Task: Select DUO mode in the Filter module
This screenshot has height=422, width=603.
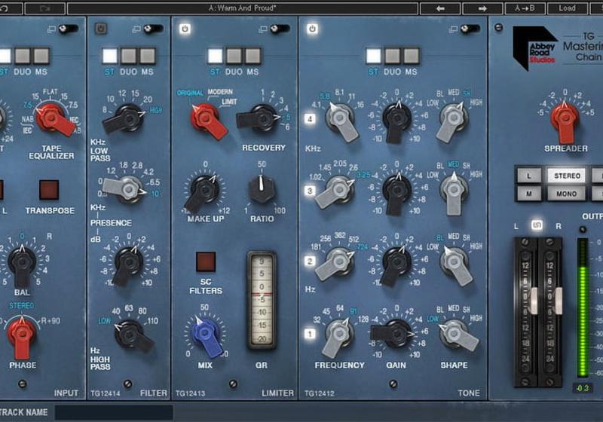Action: pyautogui.click(x=129, y=56)
